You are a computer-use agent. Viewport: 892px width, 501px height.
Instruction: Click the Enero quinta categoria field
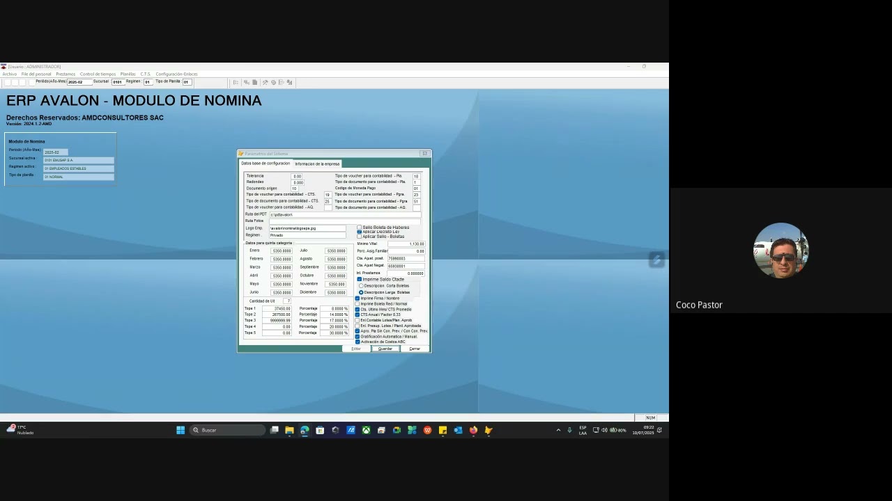click(281, 251)
